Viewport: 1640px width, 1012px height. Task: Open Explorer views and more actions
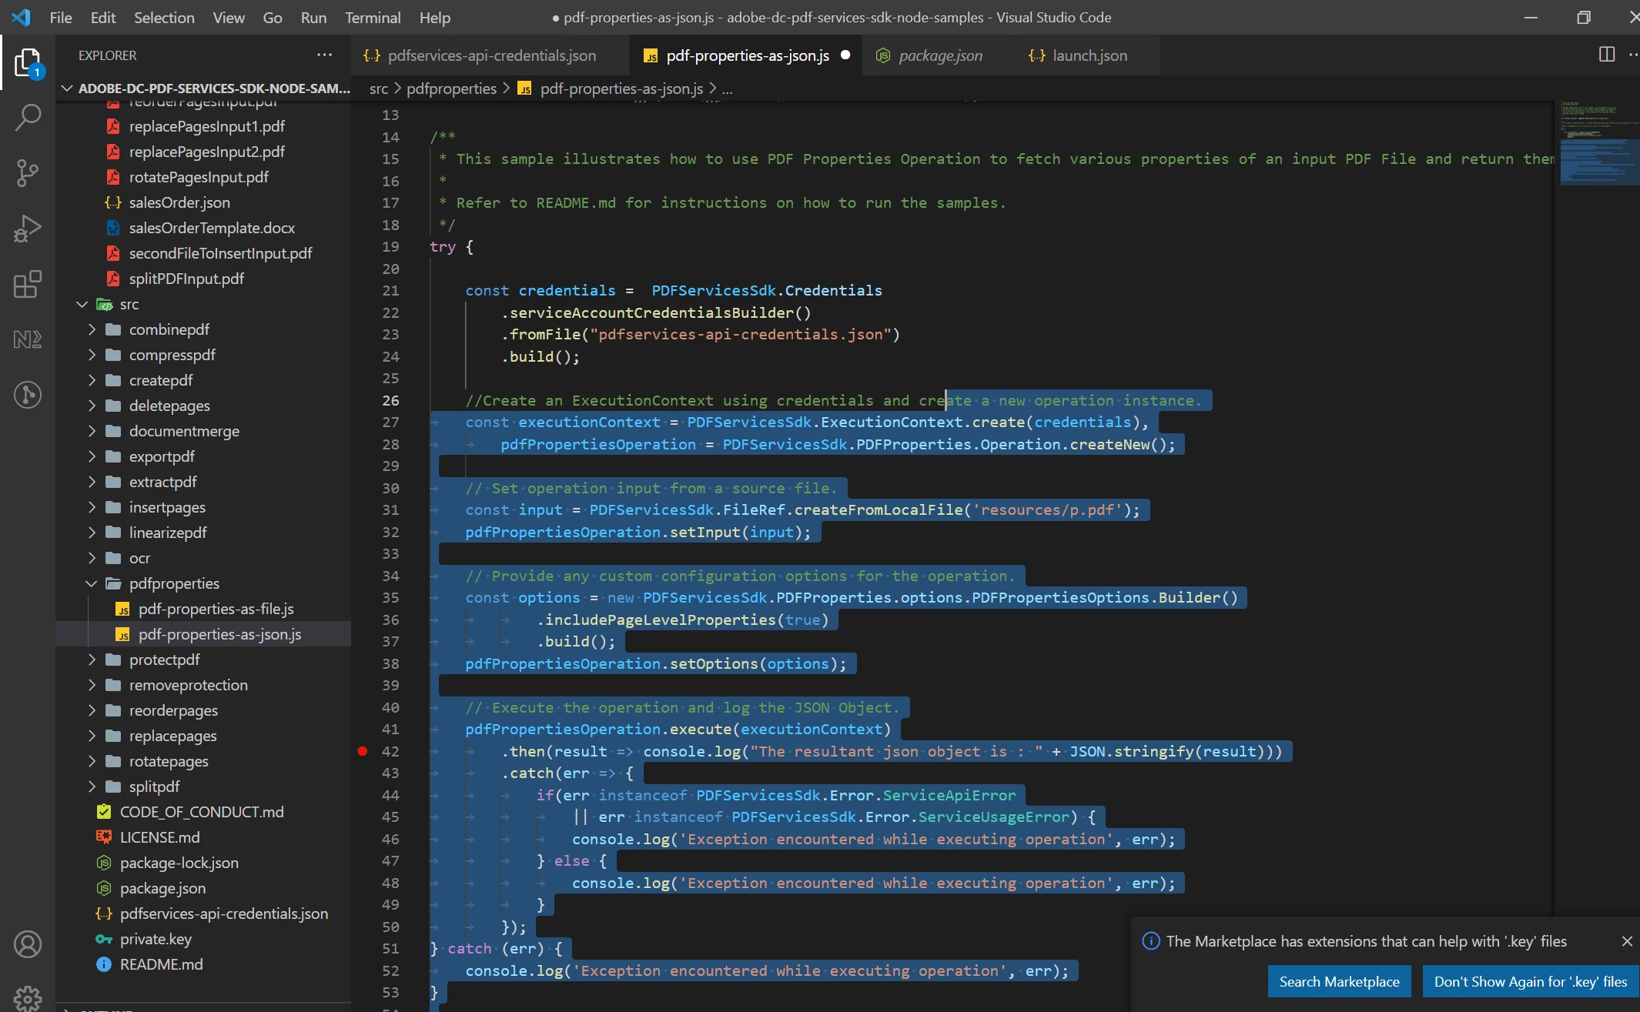point(324,55)
